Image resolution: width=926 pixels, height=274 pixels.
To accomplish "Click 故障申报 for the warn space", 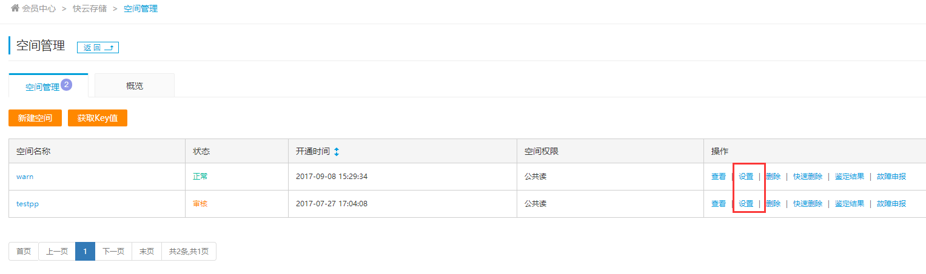I will pos(891,177).
